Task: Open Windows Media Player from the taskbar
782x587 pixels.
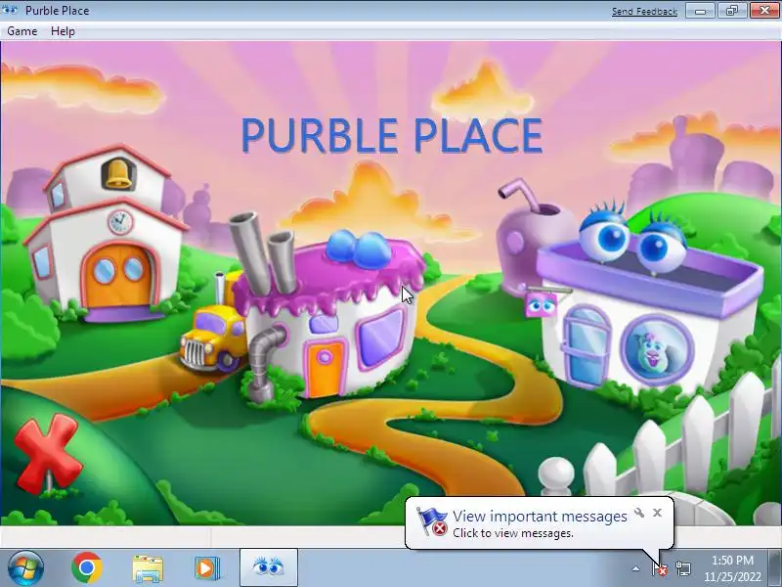Action: pos(207,568)
